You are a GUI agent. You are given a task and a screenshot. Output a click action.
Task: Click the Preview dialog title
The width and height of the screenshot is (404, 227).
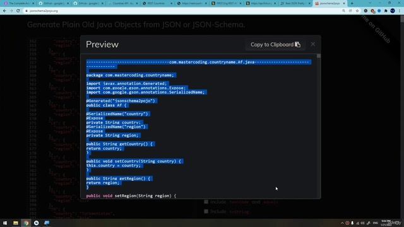point(102,44)
